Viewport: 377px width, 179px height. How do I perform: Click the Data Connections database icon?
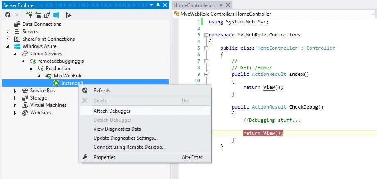(x=17, y=24)
